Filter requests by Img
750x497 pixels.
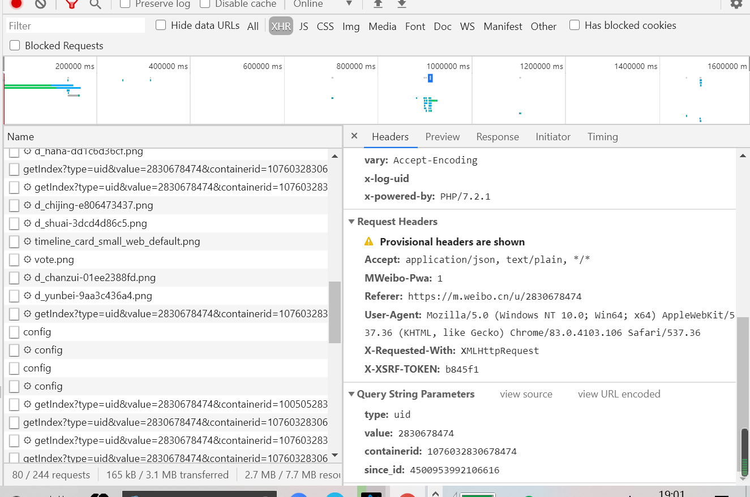[x=351, y=26]
